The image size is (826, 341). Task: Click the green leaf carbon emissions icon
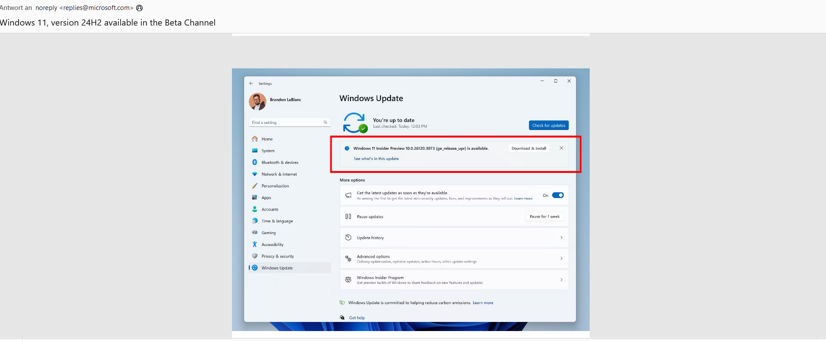[x=342, y=302]
